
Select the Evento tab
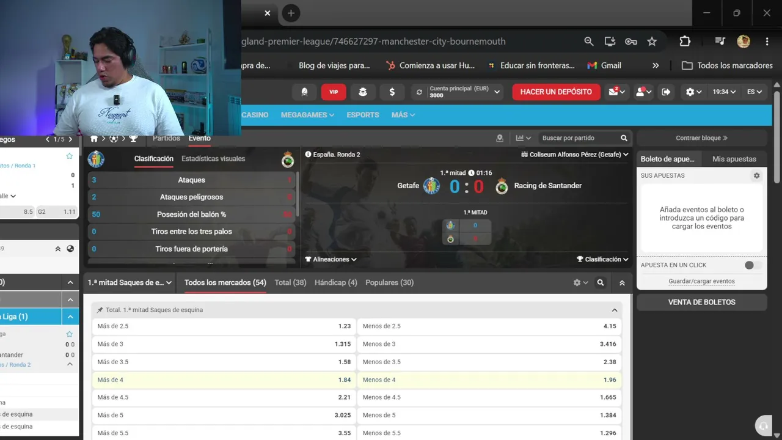click(x=199, y=138)
